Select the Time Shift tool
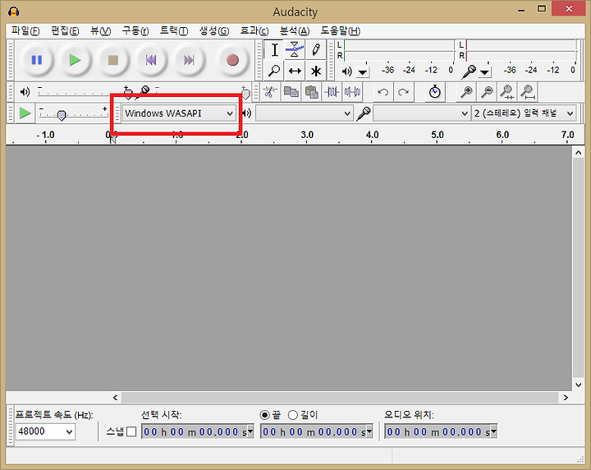The width and height of the screenshot is (591, 470). pyautogui.click(x=295, y=71)
